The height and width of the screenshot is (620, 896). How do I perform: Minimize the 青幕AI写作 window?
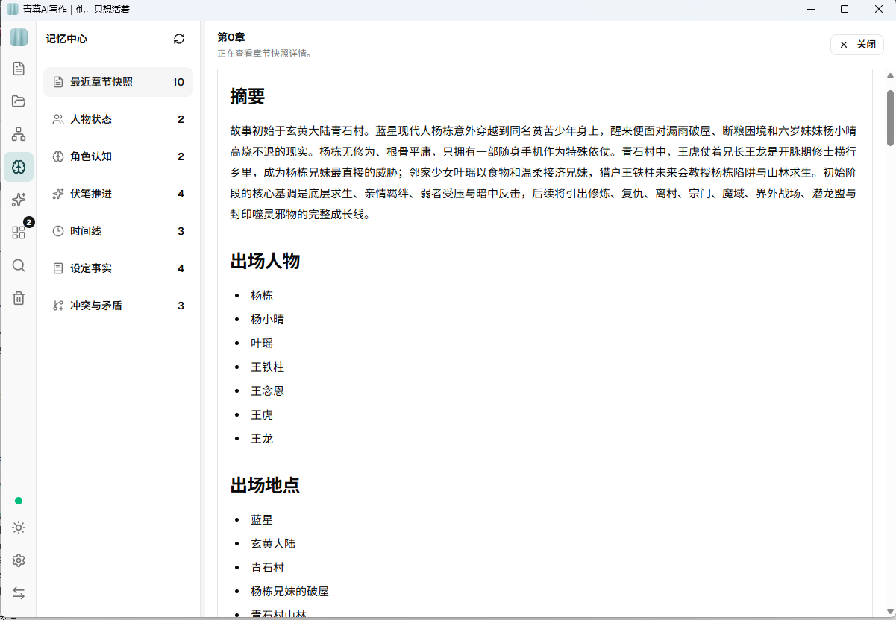[809, 9]
